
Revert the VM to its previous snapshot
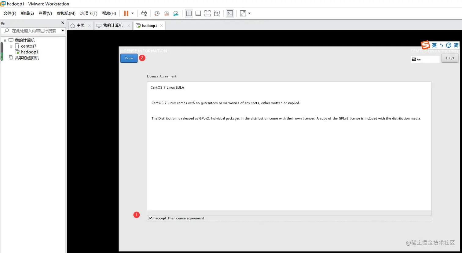pyautogui.click(x=166, y=13)
